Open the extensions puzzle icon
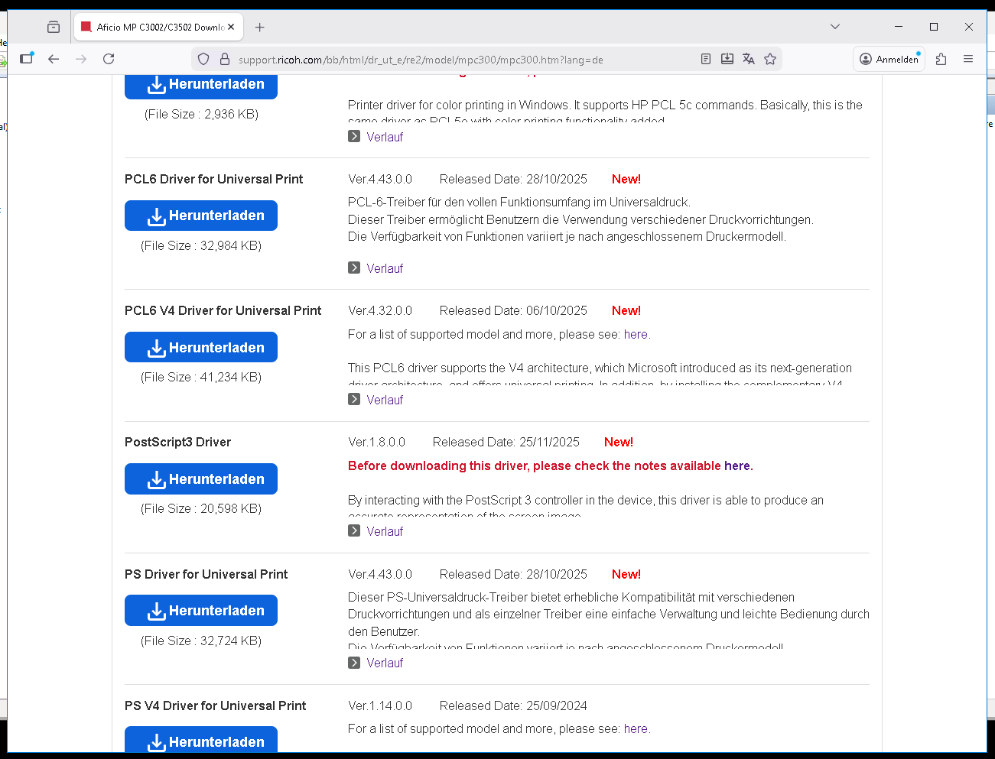This screenshot has width=995, height=759. click(x=941, y=59)
